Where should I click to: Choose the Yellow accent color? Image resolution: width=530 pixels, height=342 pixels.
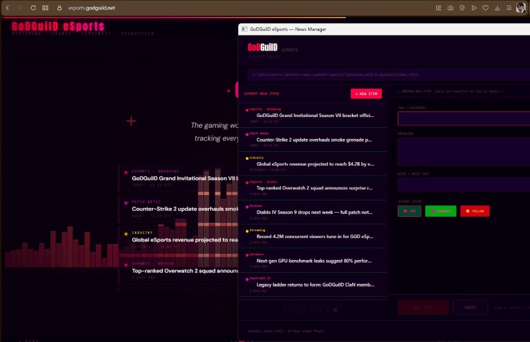click(475, 211)
